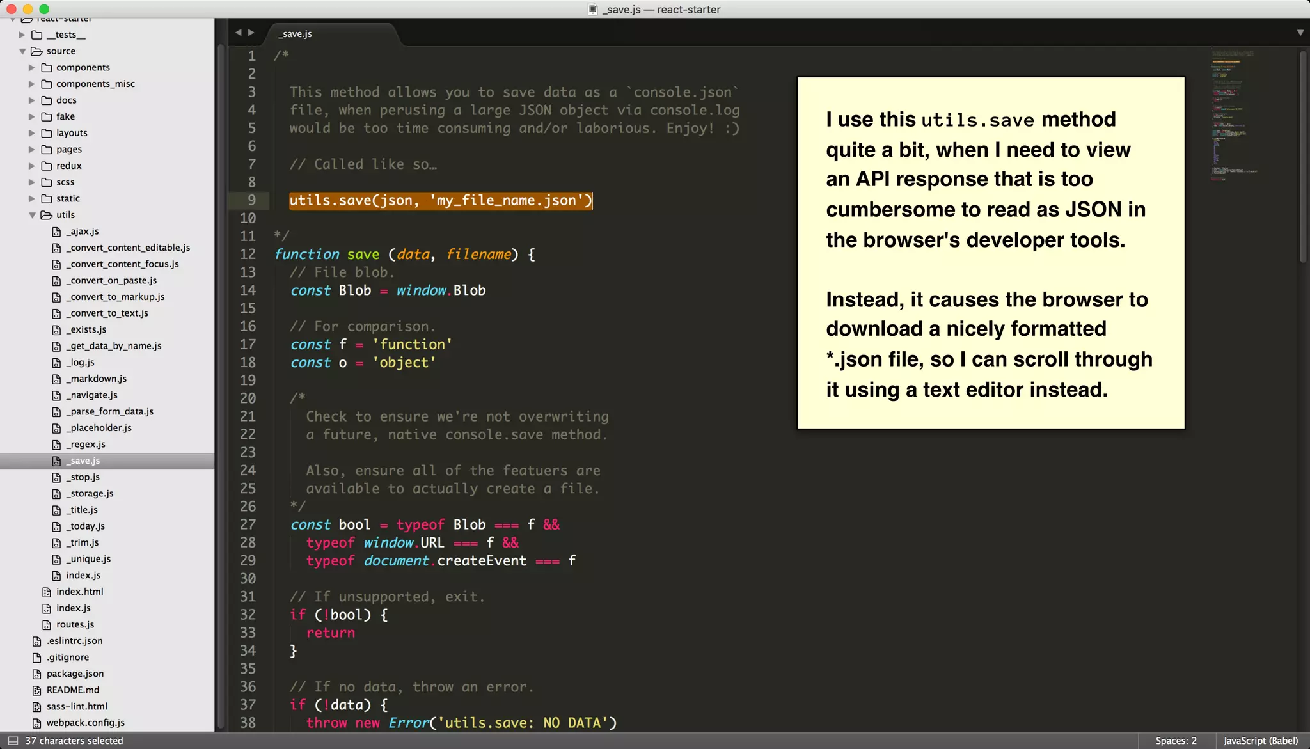Open _navigate.js file
1310x749 pixels.
[x=91, y=395]
